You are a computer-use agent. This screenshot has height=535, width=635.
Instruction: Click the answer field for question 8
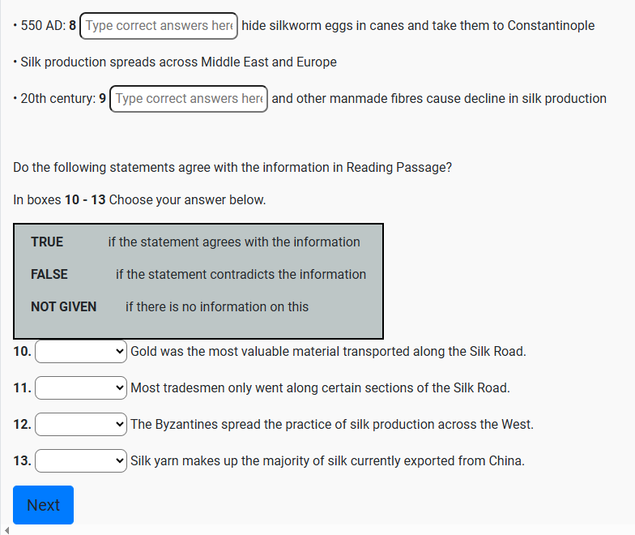tap(159, 26)
